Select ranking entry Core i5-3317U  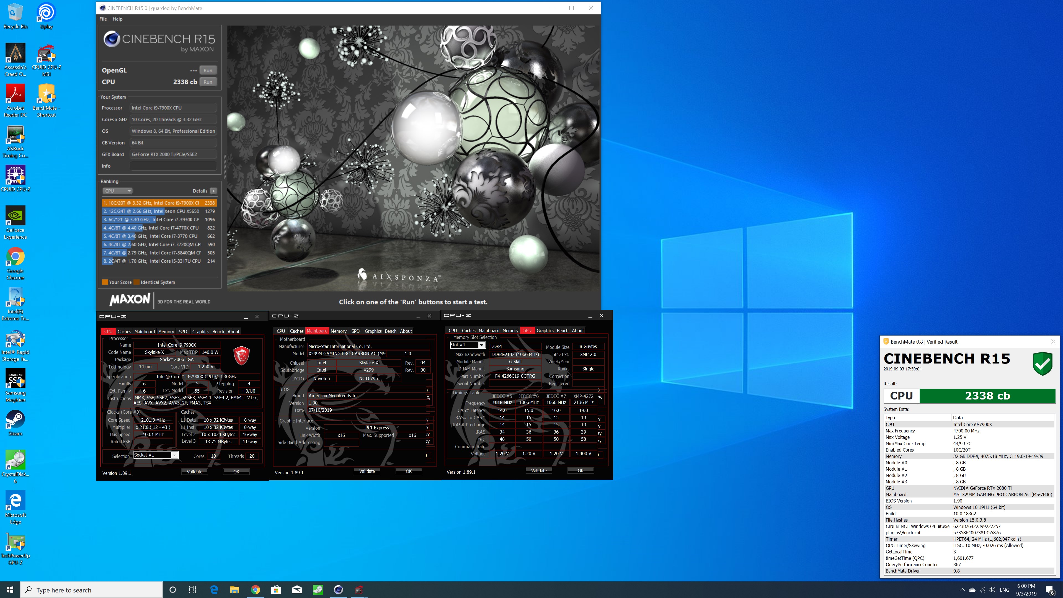point(159,261)
